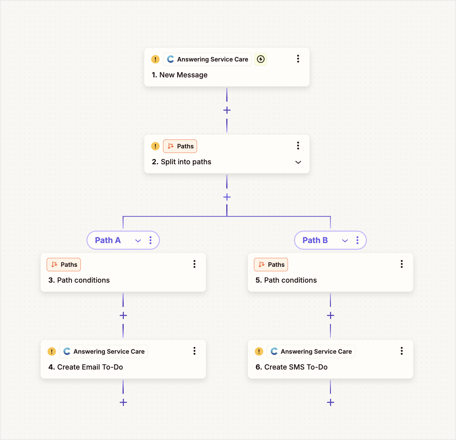Click the Answering Service Care badge in step 1
The image size is (456, 440).
(x=207, y=59)
